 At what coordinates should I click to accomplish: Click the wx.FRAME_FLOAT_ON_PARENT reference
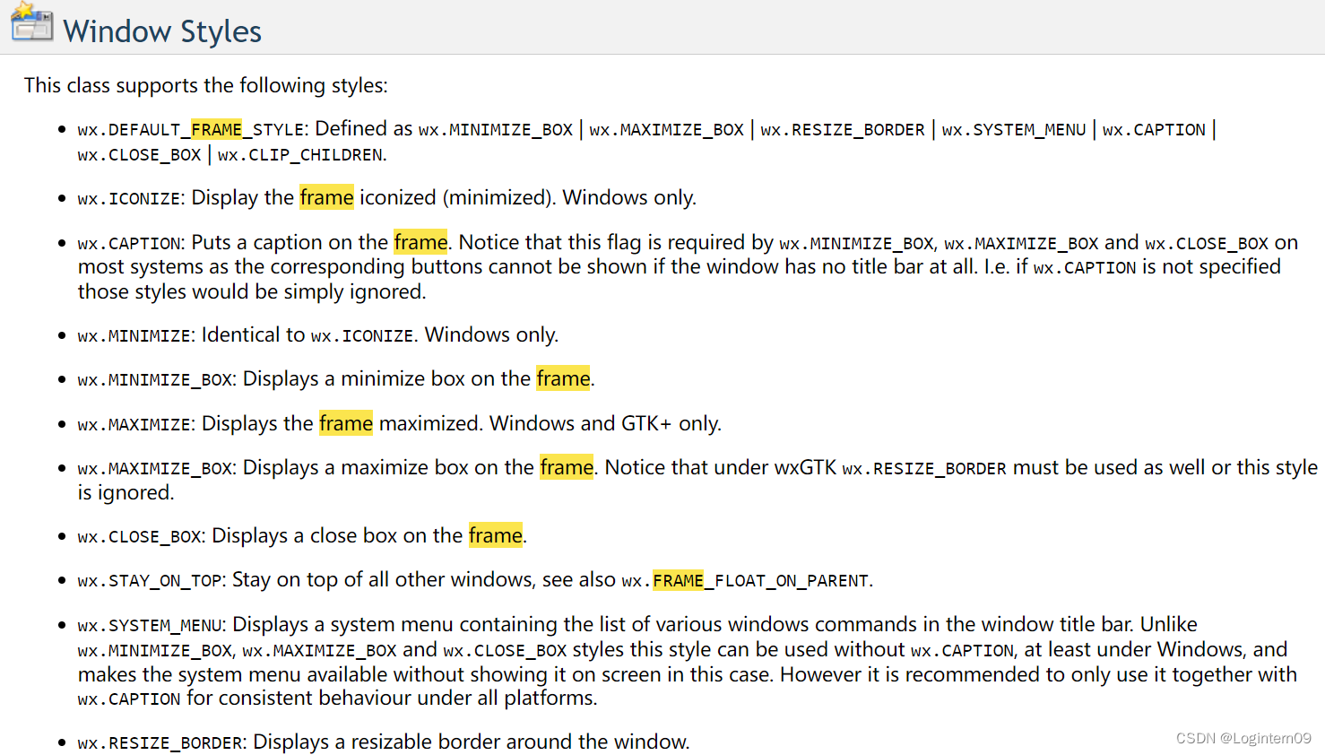tap(745, 581)
